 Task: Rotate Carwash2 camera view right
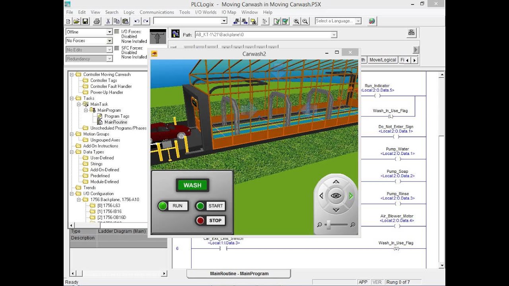tap(351, 195)
